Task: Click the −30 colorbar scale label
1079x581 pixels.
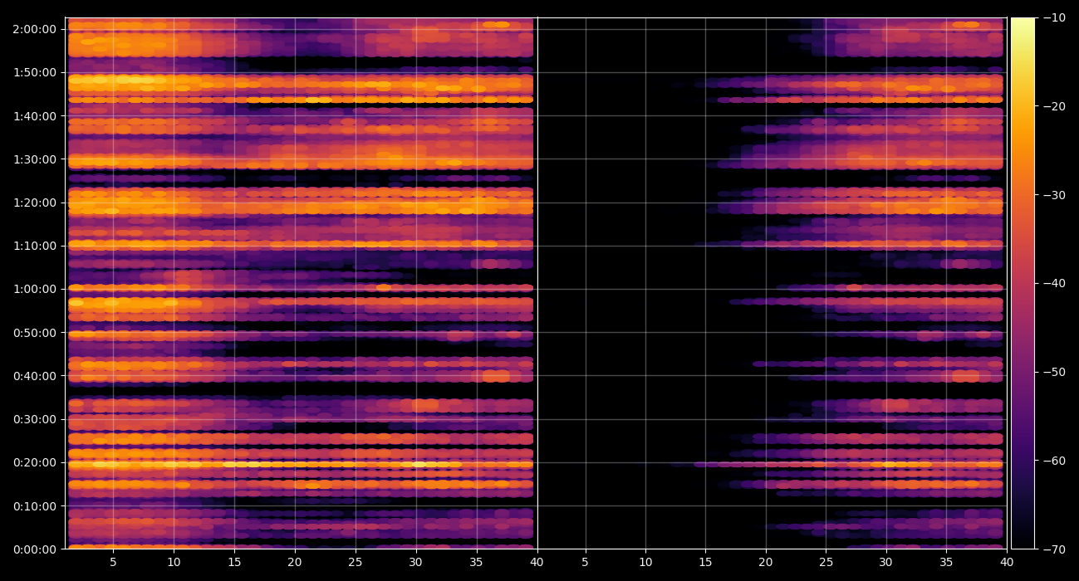Action: coord(1055,194)
